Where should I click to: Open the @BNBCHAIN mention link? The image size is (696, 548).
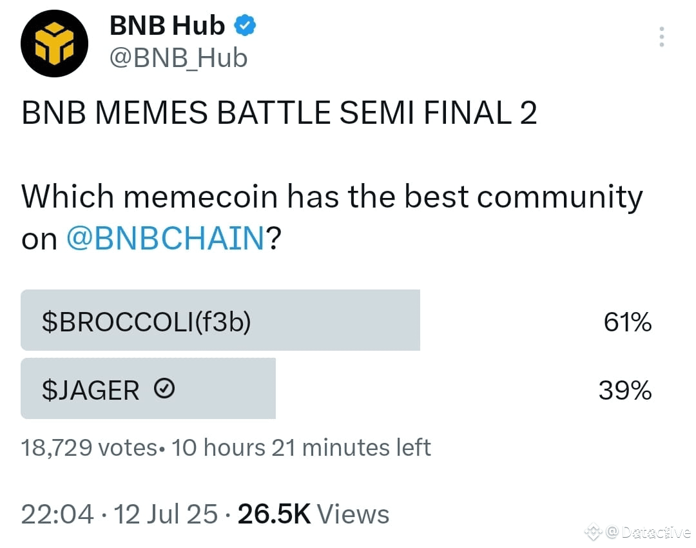click(x=165, y=238)
